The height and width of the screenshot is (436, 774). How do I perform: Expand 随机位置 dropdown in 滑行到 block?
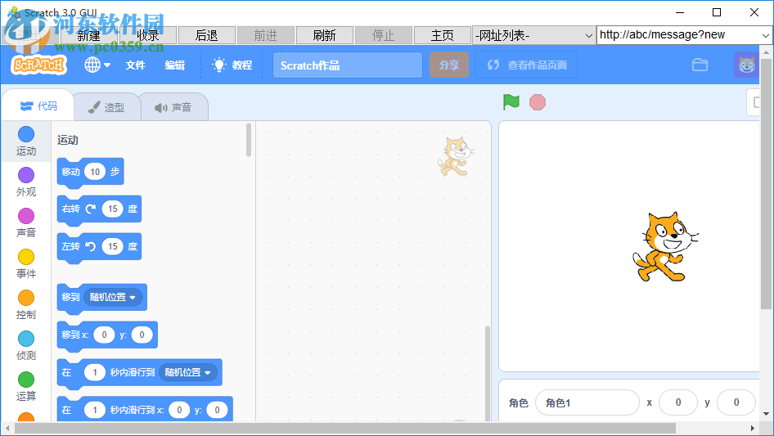188,372
